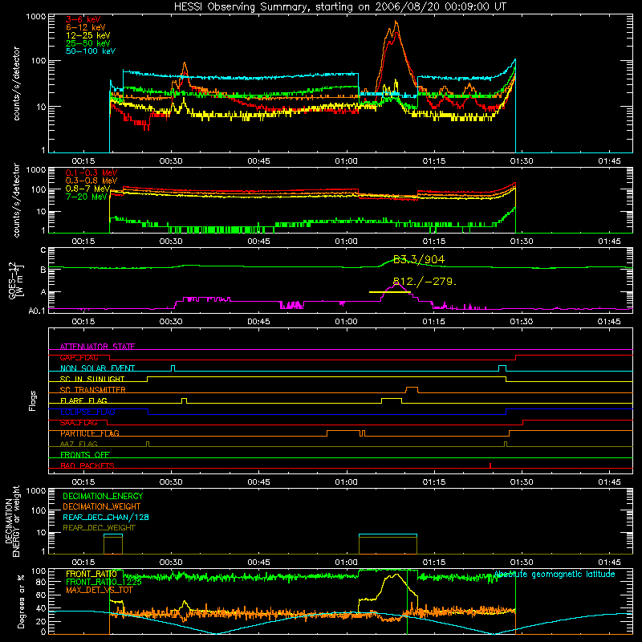Click the GAP_FLAG label

(79, 357)
